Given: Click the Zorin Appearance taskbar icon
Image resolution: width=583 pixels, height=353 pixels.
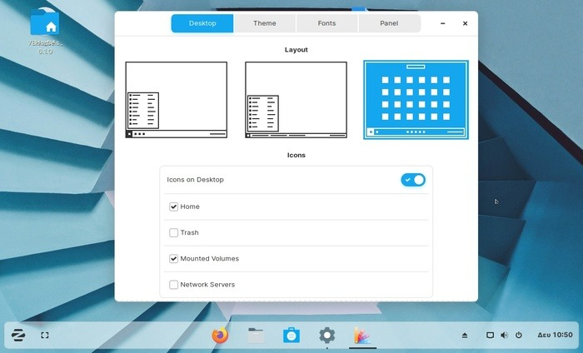Looking at the screenshot, I should click(x=362, y=336).
